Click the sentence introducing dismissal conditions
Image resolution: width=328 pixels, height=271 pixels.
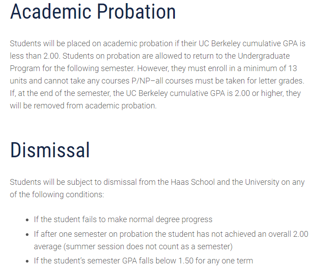click(x=157, y=188)
